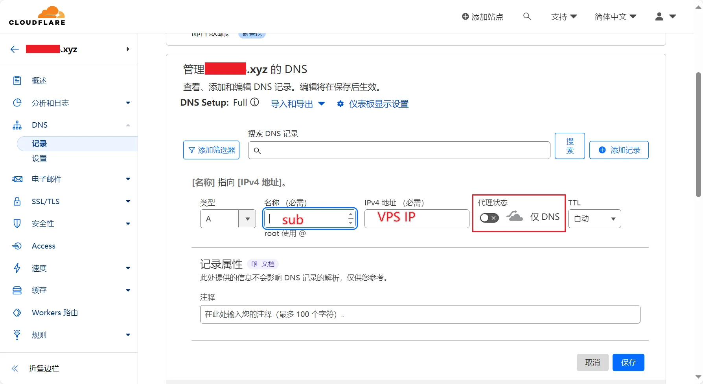703x384 pixels.
Task: Click the DNS network tree icon
Action: click(17, 125)
